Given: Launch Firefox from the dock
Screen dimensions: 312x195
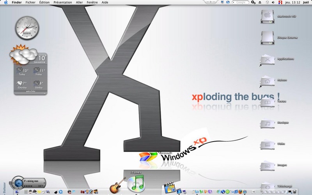Looking at the screenshot, I should [240, 191].
